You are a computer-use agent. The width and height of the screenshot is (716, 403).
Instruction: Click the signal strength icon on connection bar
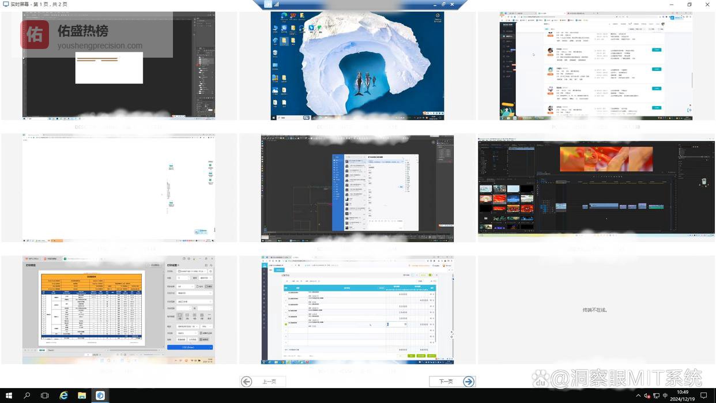tap(277, 4)
